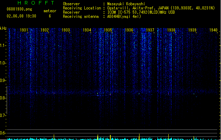Viewport: 221px width, 140px height.
Task: Click the 1933 time axis label
Action: click(x=66, y=30)
